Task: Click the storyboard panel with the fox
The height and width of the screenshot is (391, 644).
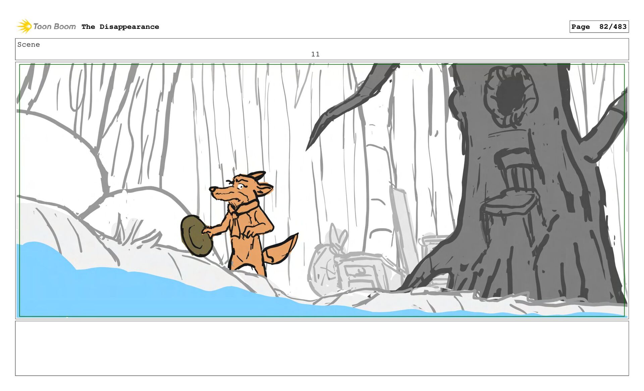Action: pos(322,190)
